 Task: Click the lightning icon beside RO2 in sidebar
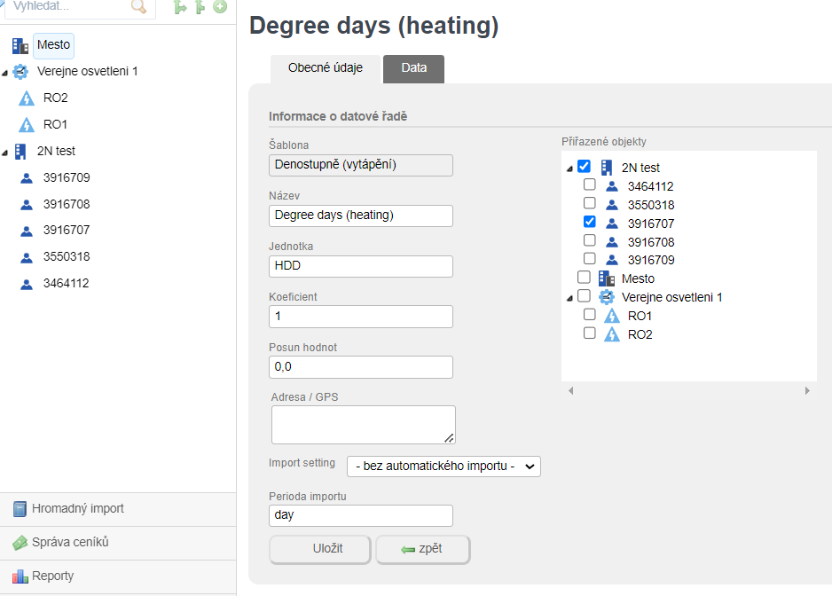coord(27,98)
